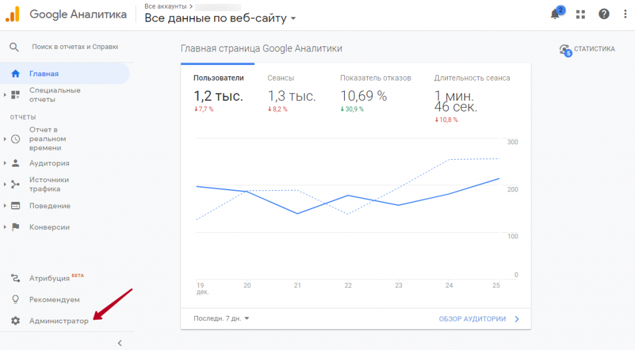Image resolution: width=635 pixels, height=350 pixels.
Task: Click the Google Analytics logo icon
Action: point(12,15)
